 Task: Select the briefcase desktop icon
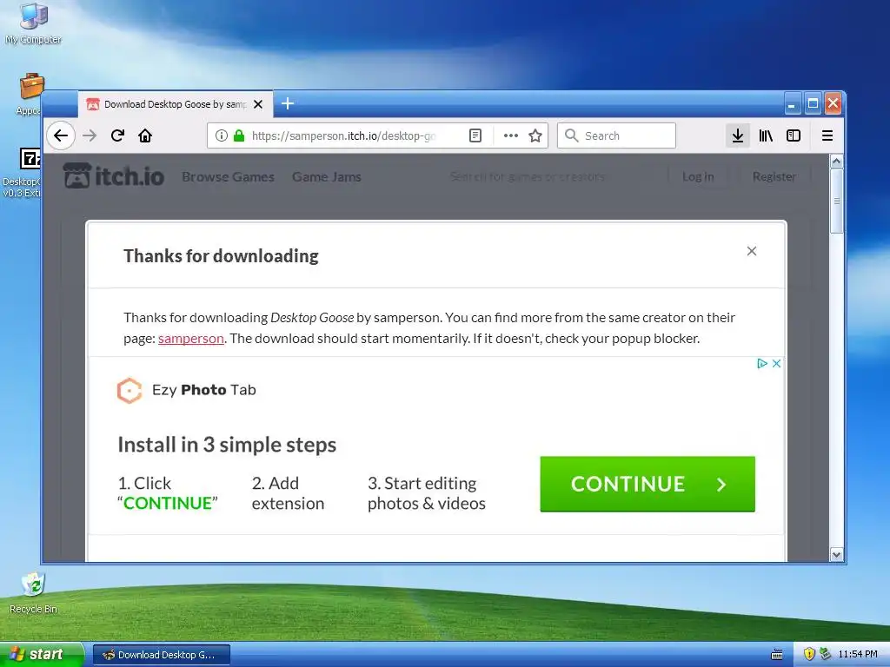(30, 94)
